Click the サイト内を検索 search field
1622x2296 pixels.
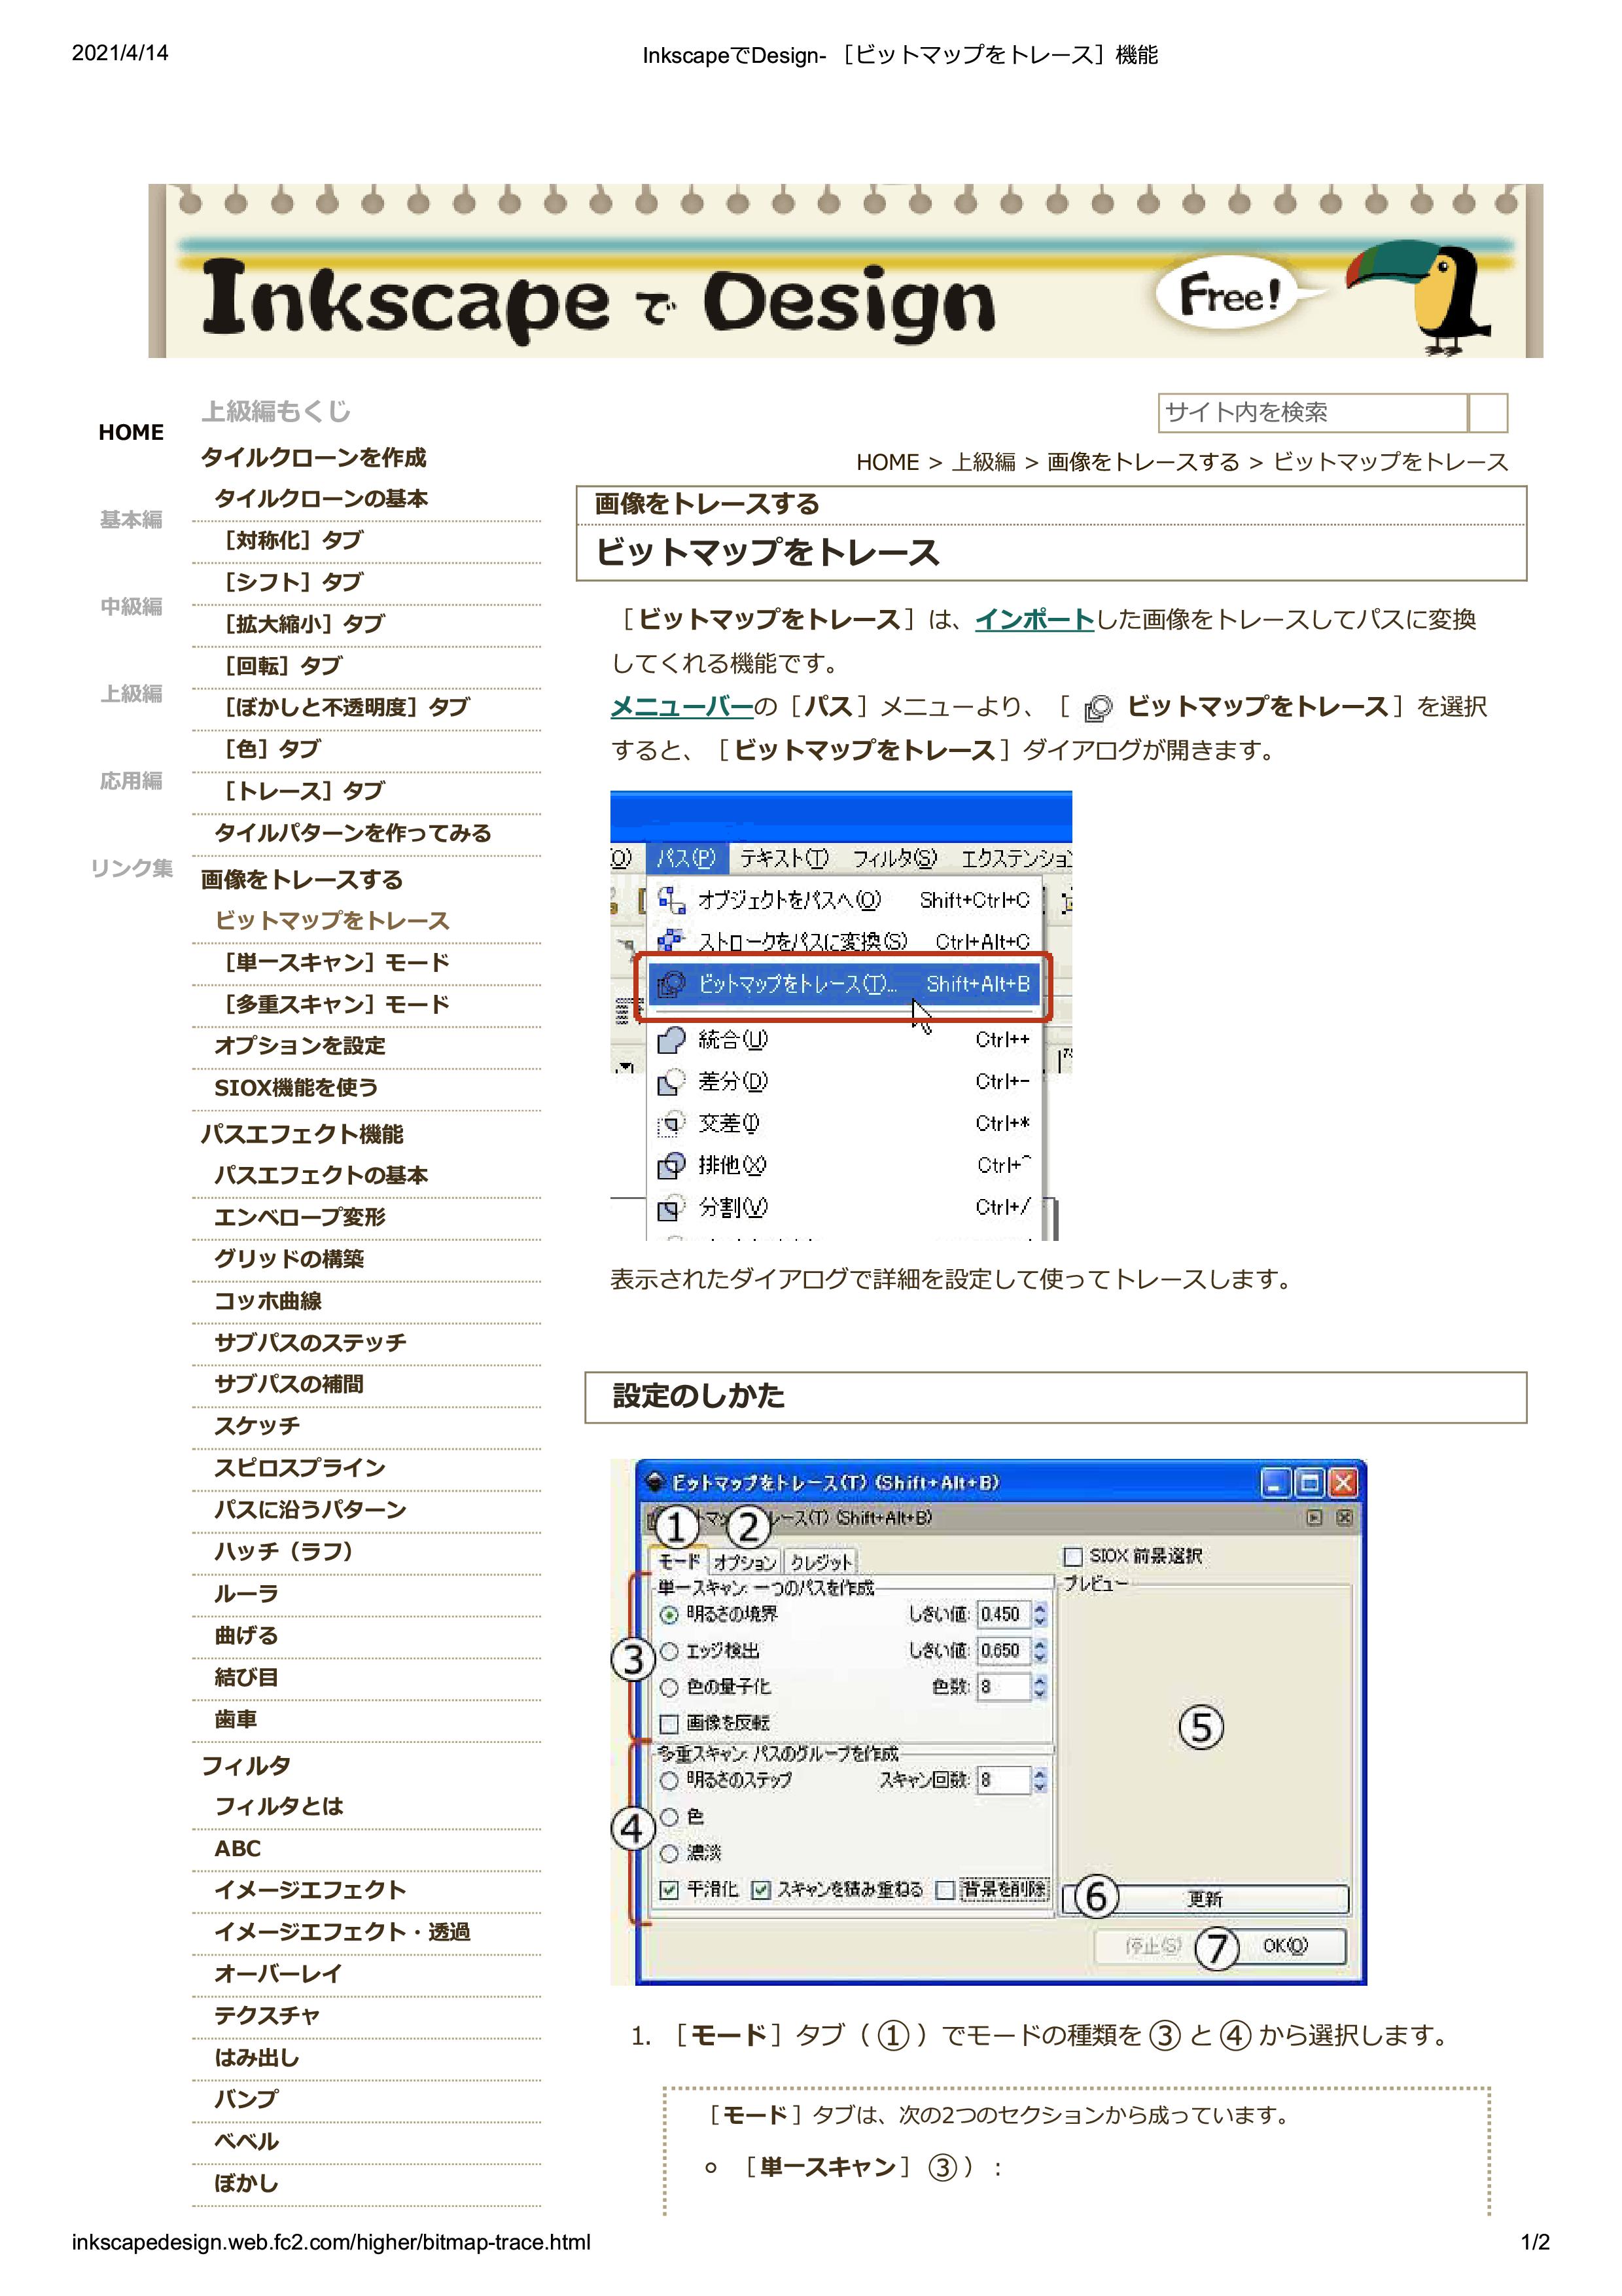(x=1313, y=413)
